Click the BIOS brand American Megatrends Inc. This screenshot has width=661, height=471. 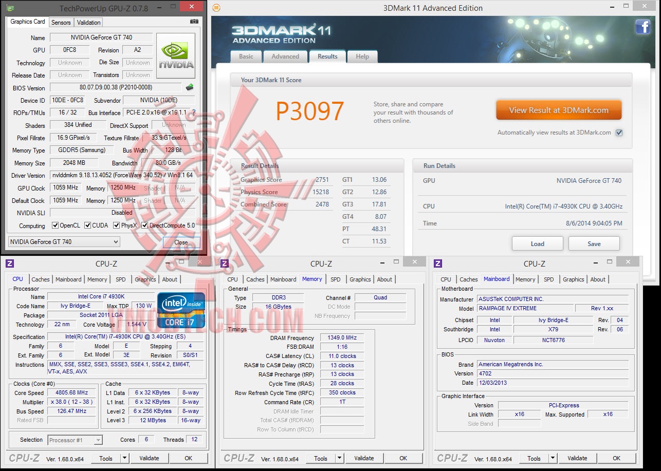tap(553, 364)
